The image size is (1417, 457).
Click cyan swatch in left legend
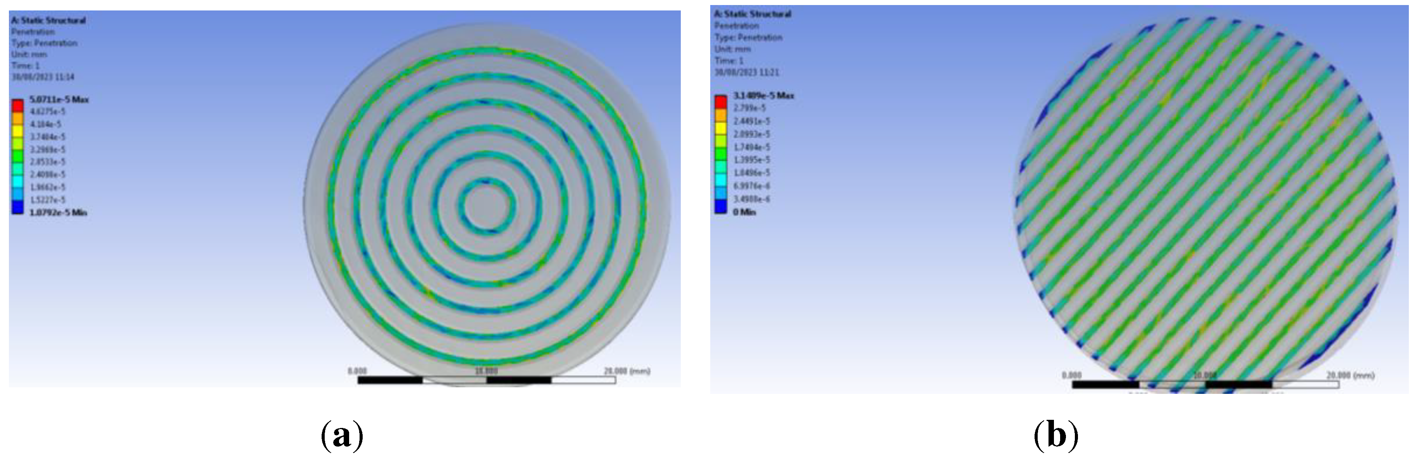coord(17,181)
